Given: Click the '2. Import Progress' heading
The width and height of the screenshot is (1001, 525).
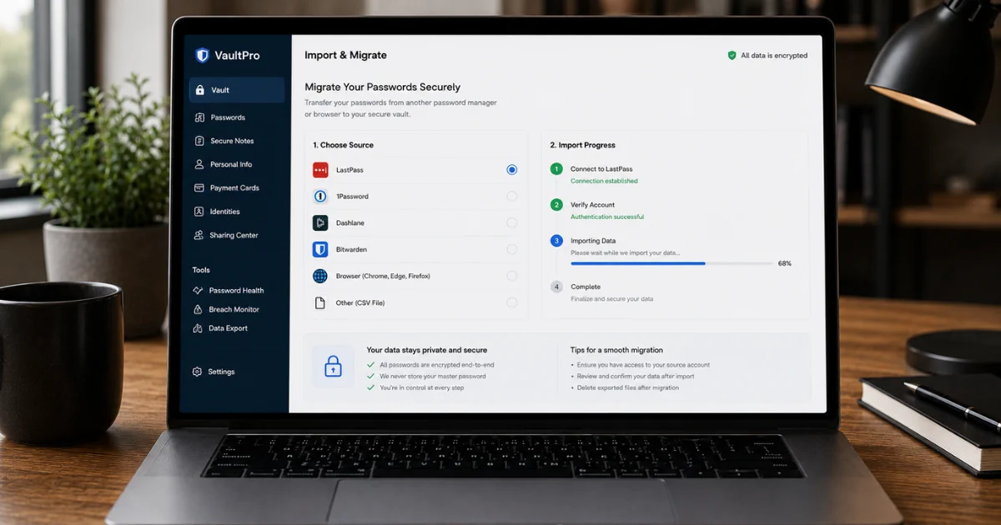Looking at the screenshot, I should click(x=582, y=145).
